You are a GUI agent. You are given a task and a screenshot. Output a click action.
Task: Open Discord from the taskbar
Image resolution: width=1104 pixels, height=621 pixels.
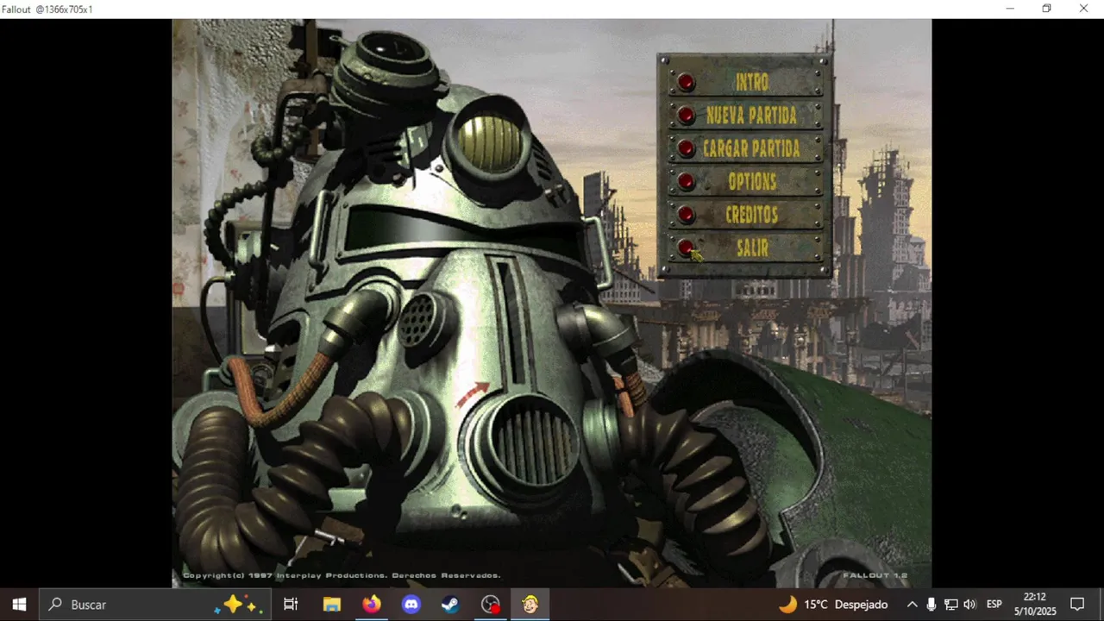[x=411, y=605]
